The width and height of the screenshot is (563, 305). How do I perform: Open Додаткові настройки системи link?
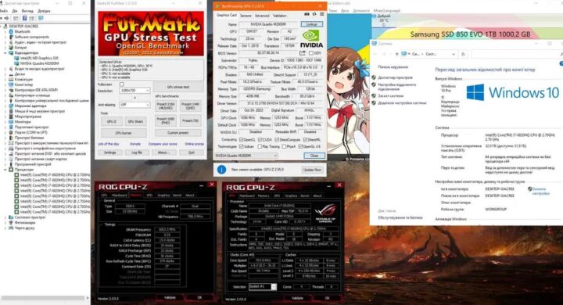[402, 102]
